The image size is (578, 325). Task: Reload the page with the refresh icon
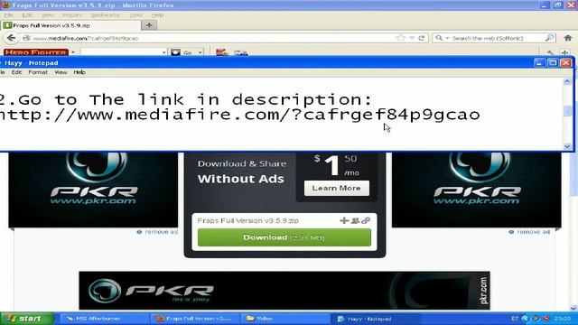pos(422,38)
